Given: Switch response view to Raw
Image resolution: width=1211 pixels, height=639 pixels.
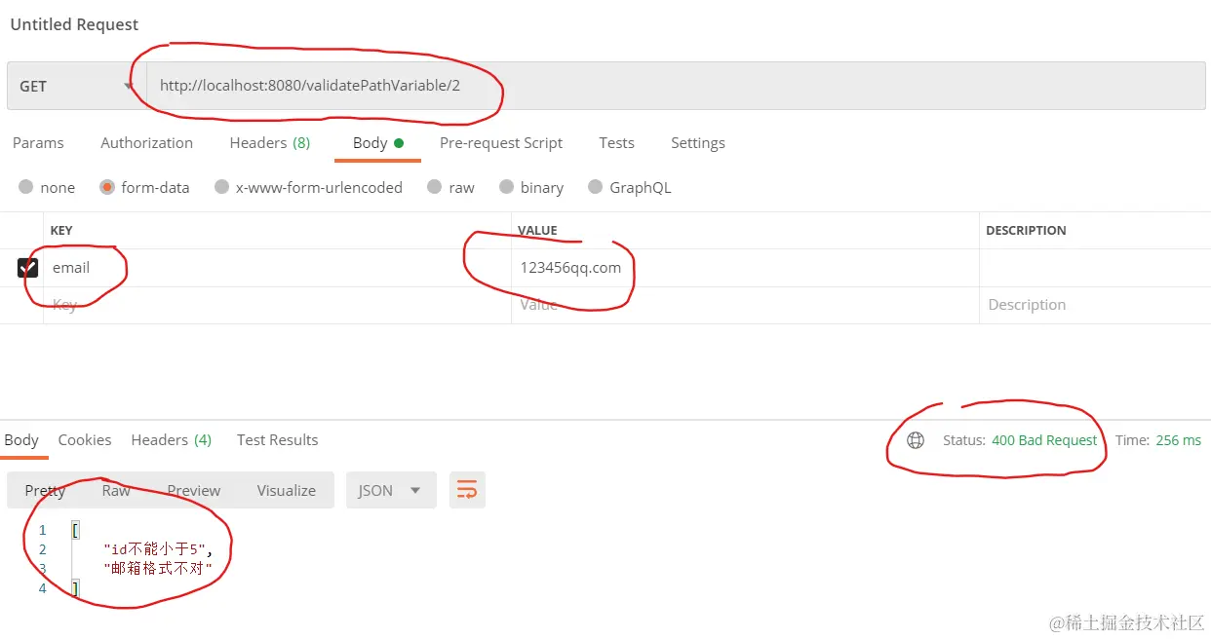Looking at the screenshot, I should click(116, 491).
